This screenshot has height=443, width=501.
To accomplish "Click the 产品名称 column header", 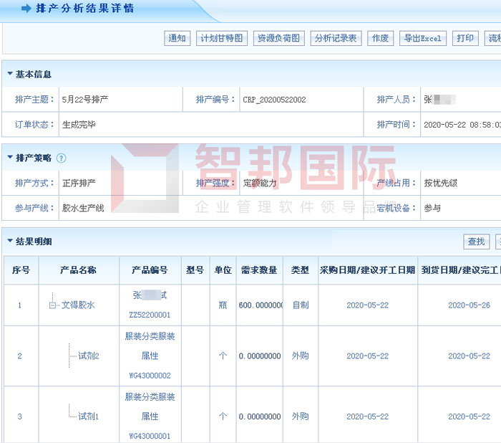I will pos(78,270).
